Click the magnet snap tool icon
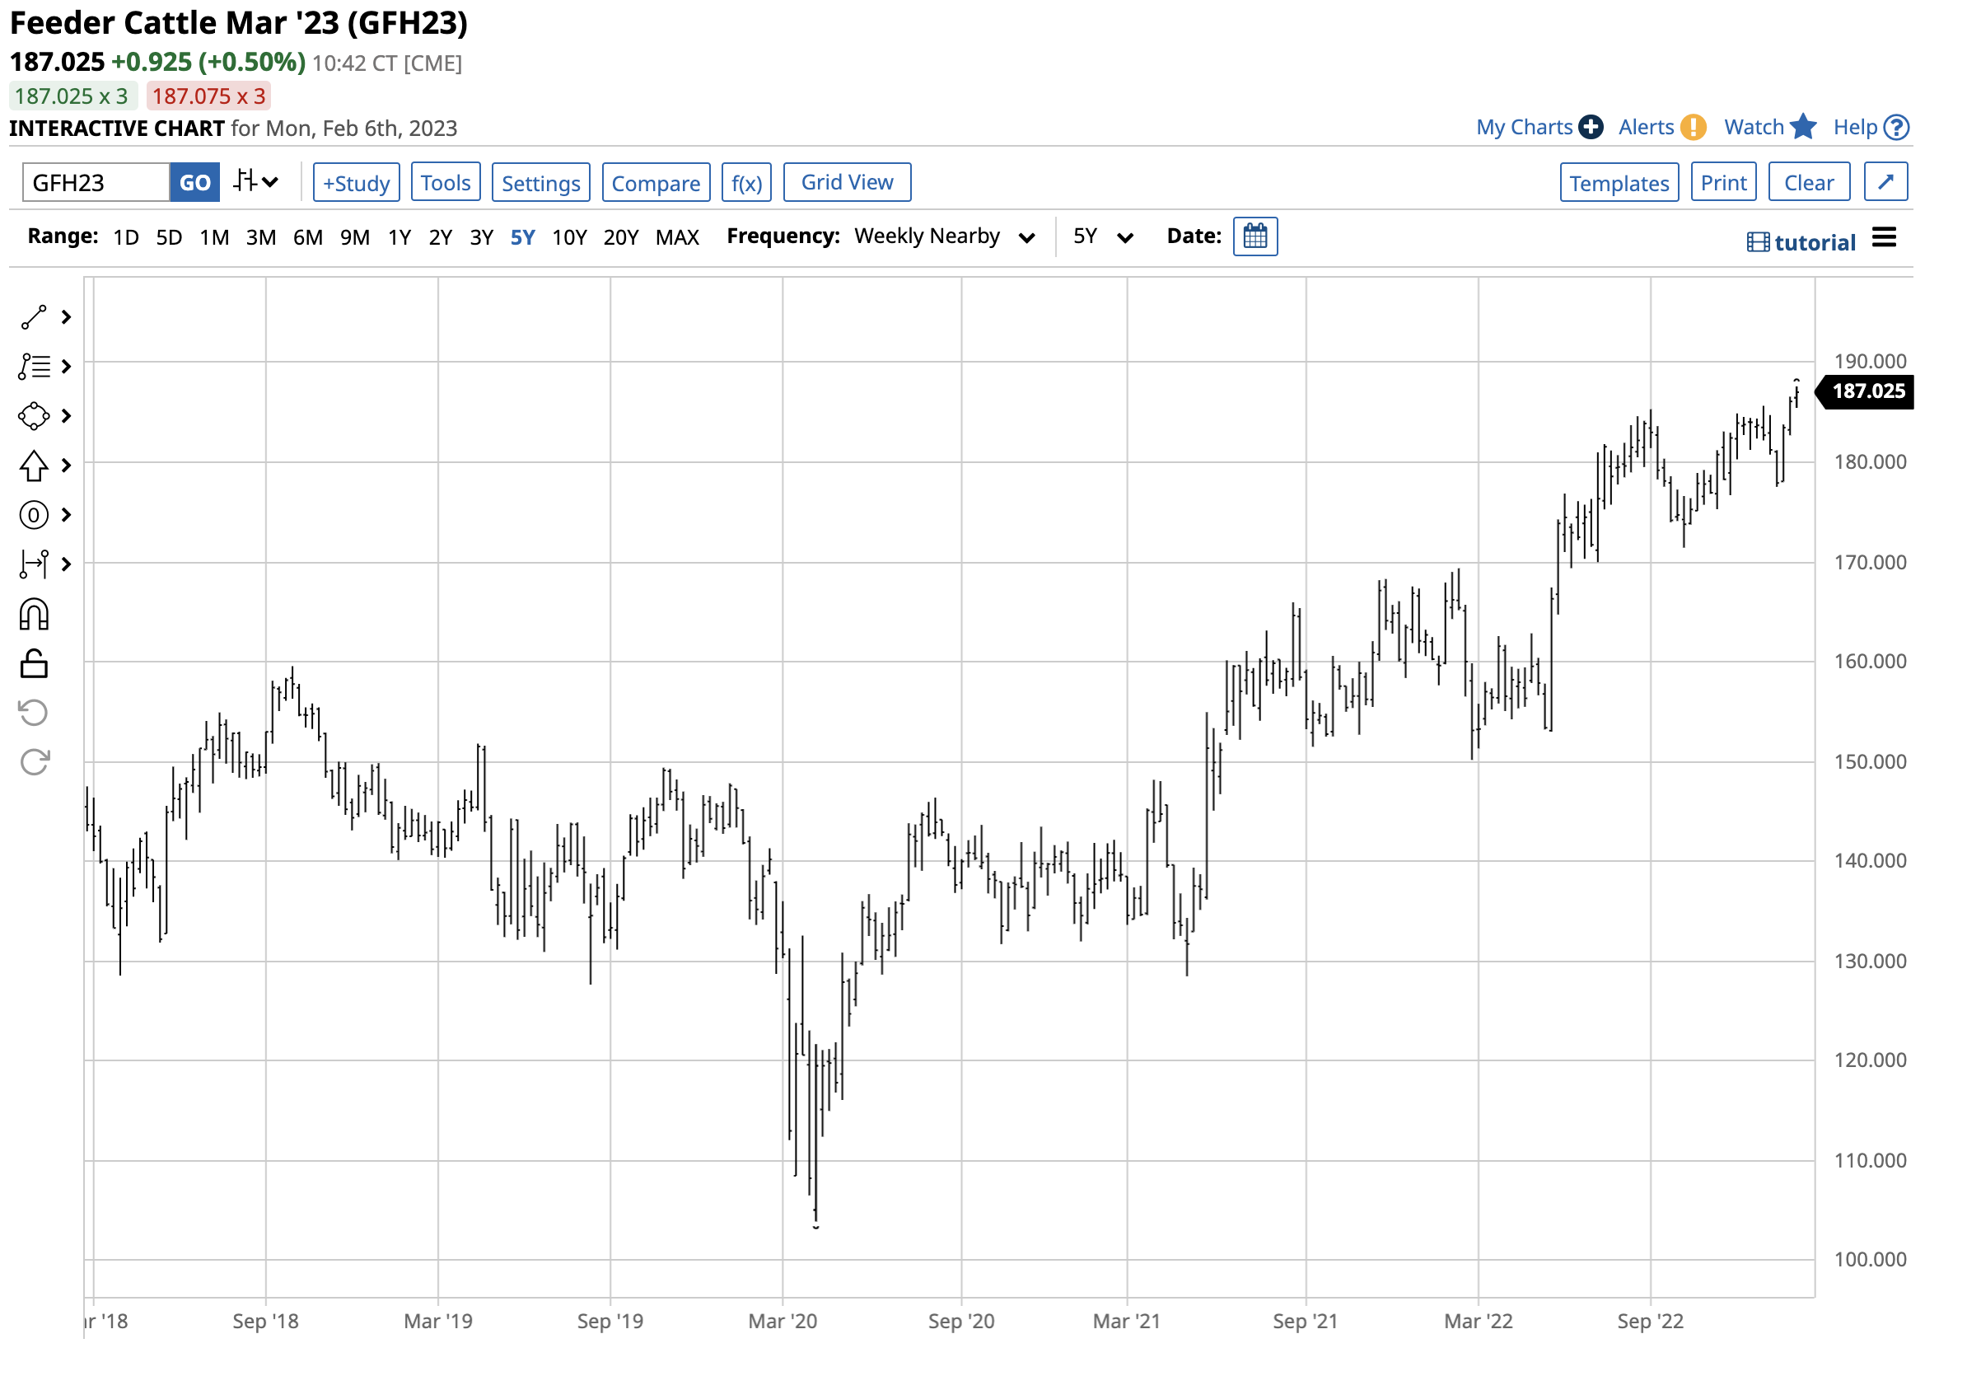 [x=35, y=616]
